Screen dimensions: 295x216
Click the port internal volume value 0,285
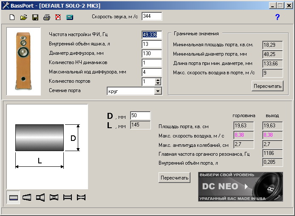272,162
